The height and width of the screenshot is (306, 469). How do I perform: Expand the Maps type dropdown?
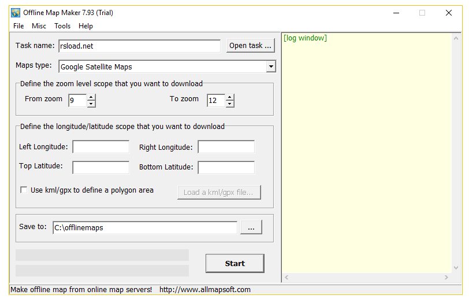tap(271, 67)
